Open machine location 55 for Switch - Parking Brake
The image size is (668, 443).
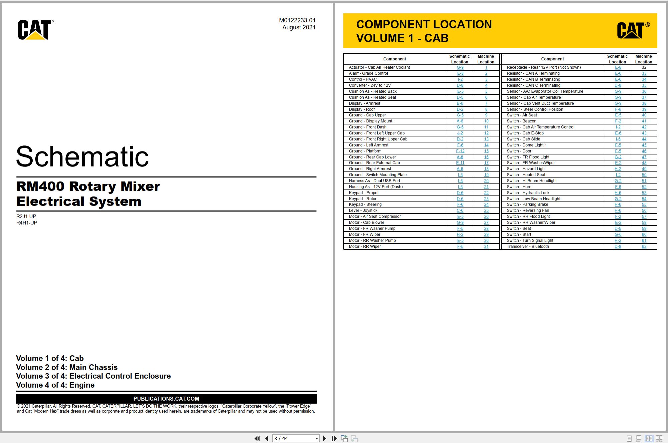point(644,204)
